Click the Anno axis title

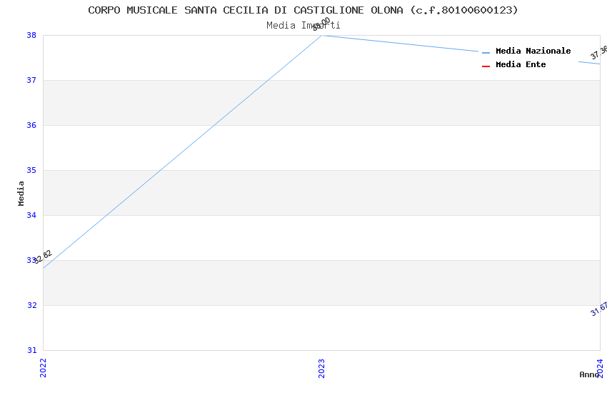pyautogui.click(x=589, y=374)
